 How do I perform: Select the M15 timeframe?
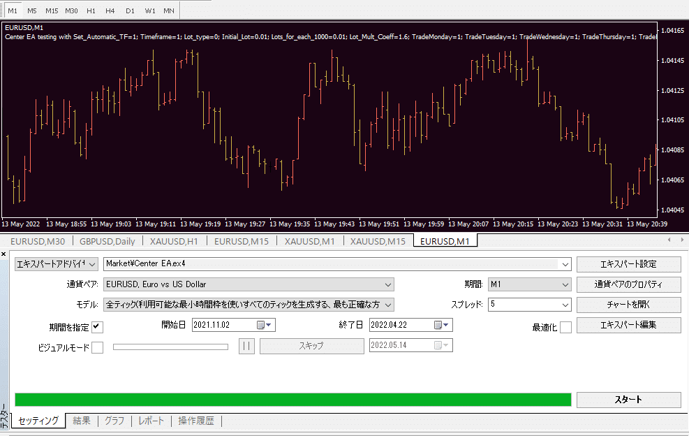[51, 10]
